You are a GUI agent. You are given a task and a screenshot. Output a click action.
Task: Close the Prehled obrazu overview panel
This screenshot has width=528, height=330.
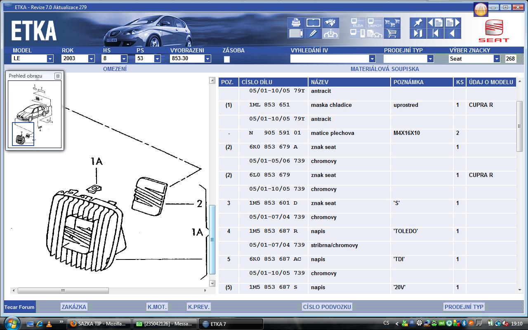click(58, 76)
